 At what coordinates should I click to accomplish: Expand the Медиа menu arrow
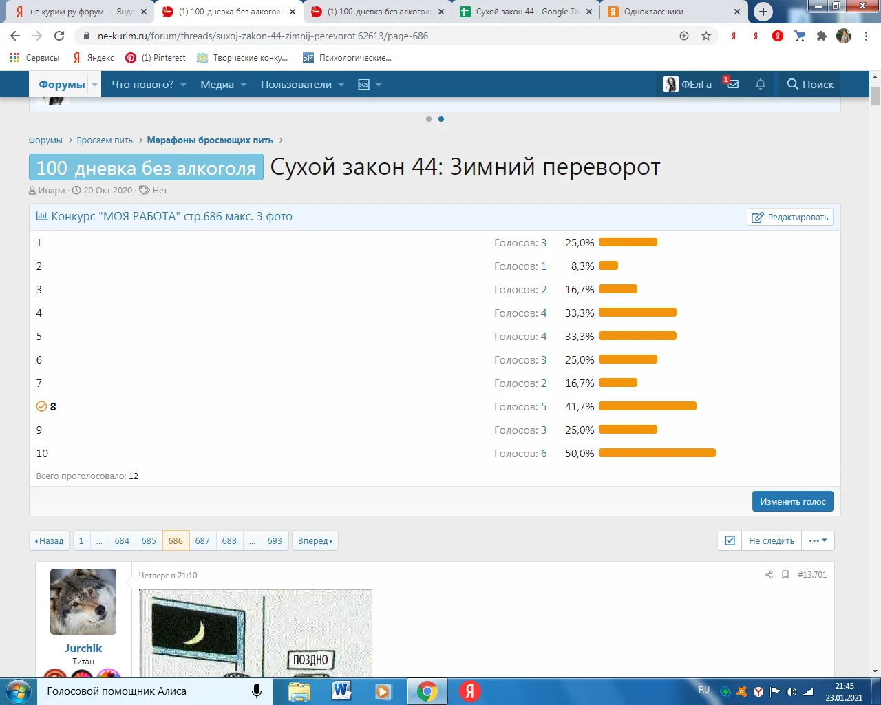[243, 85]
